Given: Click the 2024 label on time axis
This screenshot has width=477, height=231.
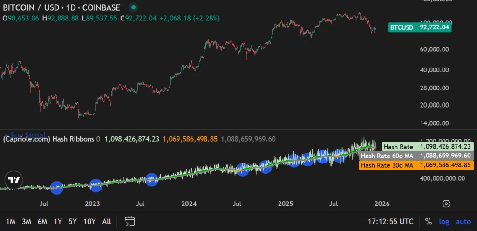Looking at the screenshot, I should coord(189,204).
